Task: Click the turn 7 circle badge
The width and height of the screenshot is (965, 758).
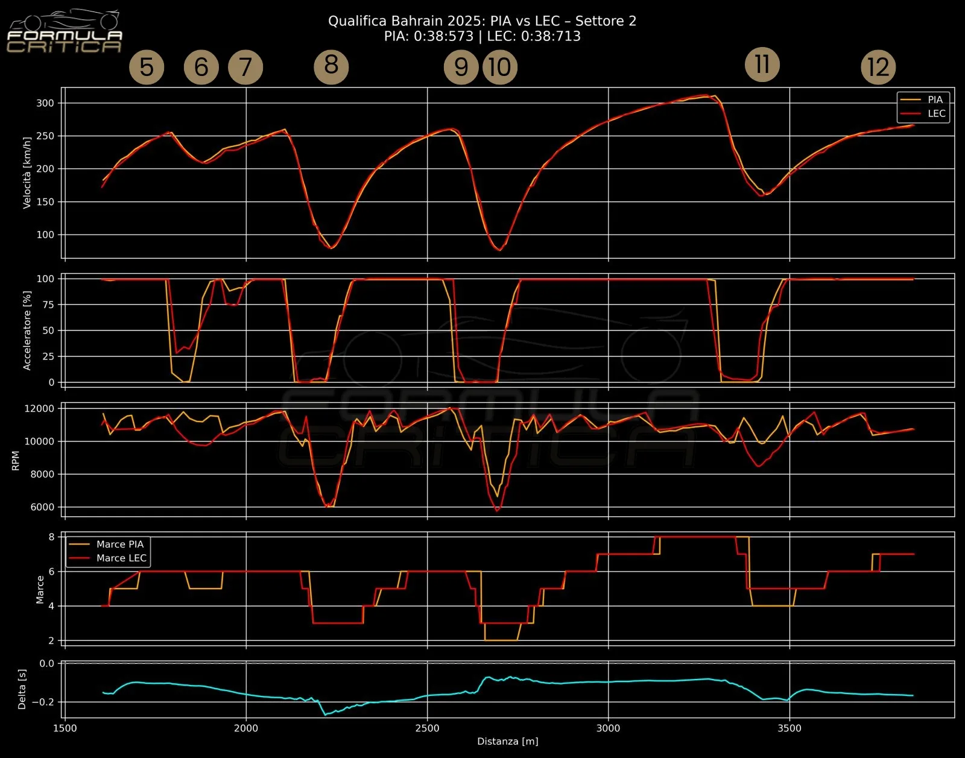Action: tap(245, 67)
